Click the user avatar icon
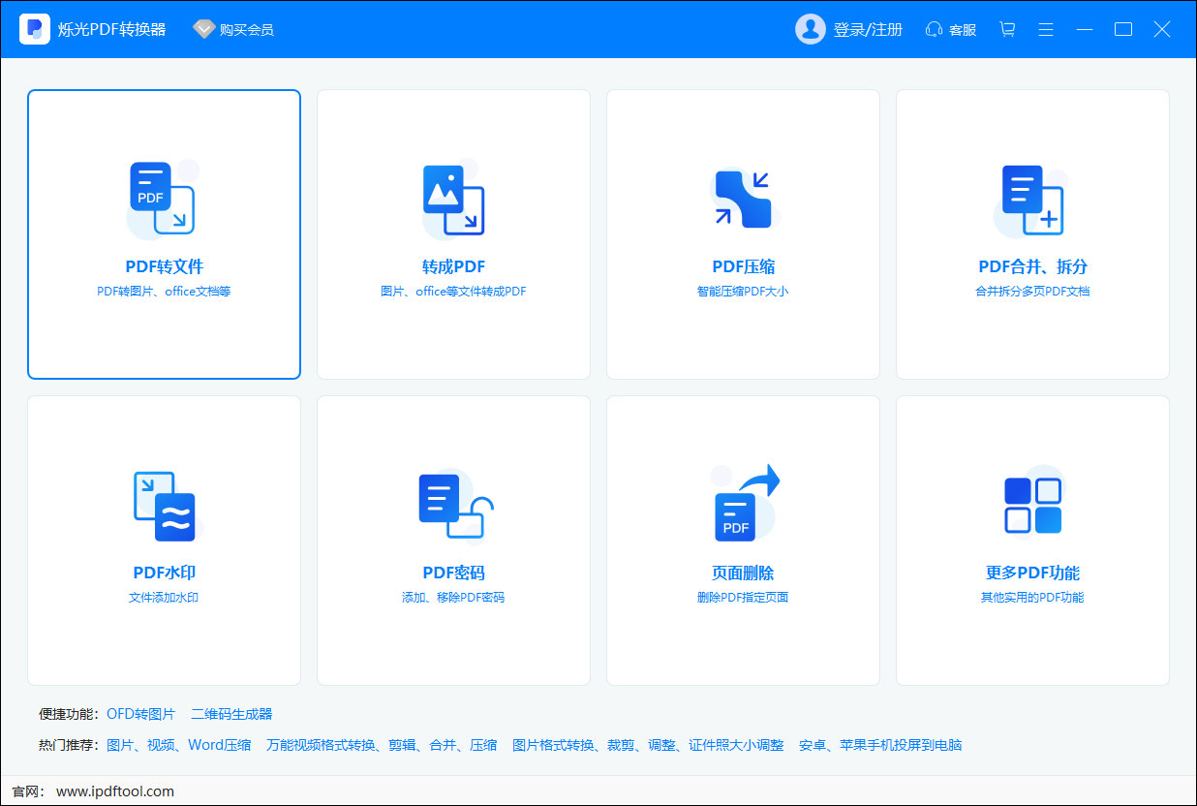Image resolution: width=1197 pixels, height=806 pixels. click(810, 29)
